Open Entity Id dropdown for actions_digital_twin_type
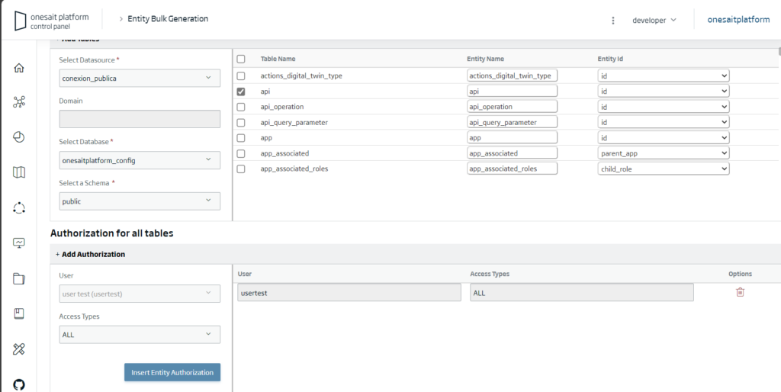 [664, 76]
